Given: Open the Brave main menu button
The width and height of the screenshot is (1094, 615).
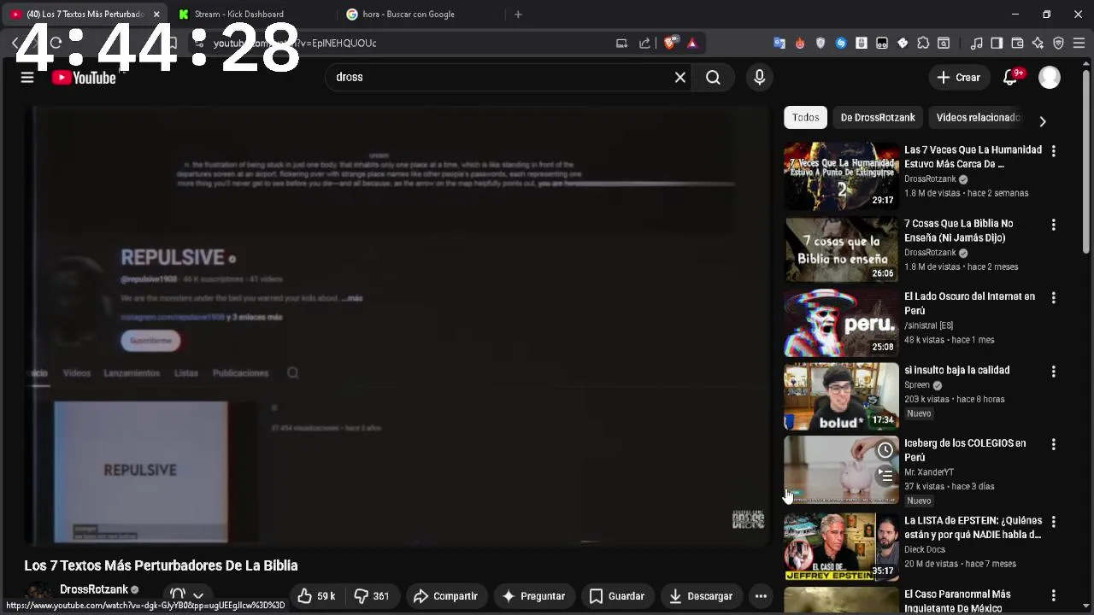Looking at the screenshot, I should (1079, 43).
